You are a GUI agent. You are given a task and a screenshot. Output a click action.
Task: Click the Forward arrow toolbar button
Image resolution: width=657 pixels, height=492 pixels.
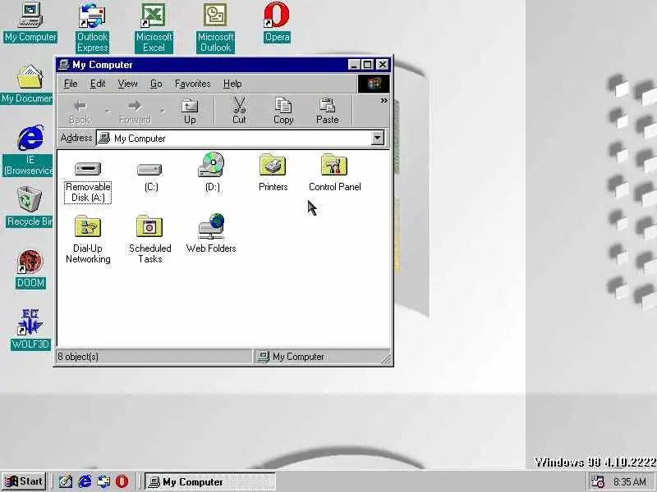[135, 111]
